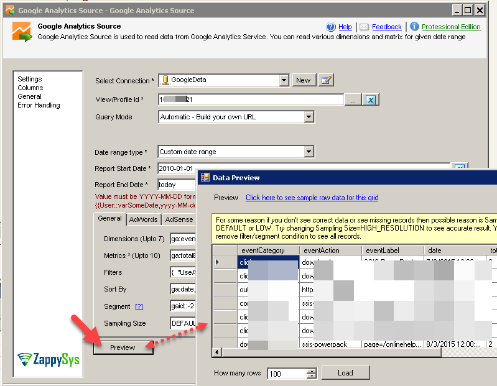
Task: Maximize the Google Analytics Source window
Action: pos(468,11)
